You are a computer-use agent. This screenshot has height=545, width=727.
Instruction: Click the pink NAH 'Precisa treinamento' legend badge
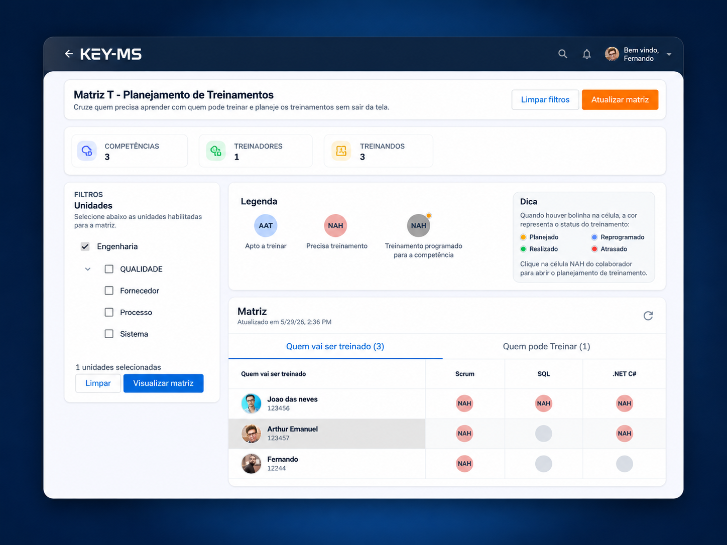coord(335,226)
